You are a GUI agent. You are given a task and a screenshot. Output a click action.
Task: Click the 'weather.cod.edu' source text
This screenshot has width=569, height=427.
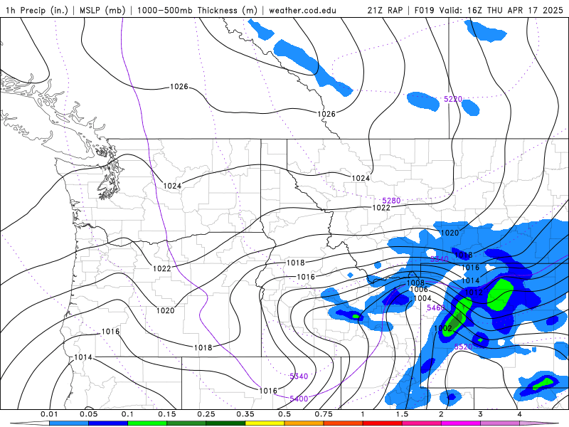[x=302, y=10]
